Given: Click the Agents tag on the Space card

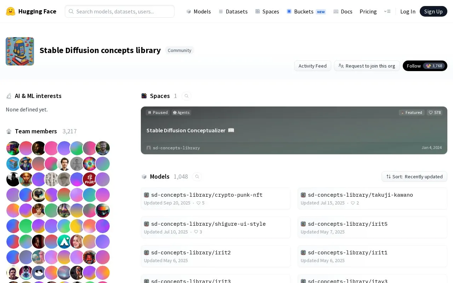Looking at the screenshot, I should (x=181, y=112).
